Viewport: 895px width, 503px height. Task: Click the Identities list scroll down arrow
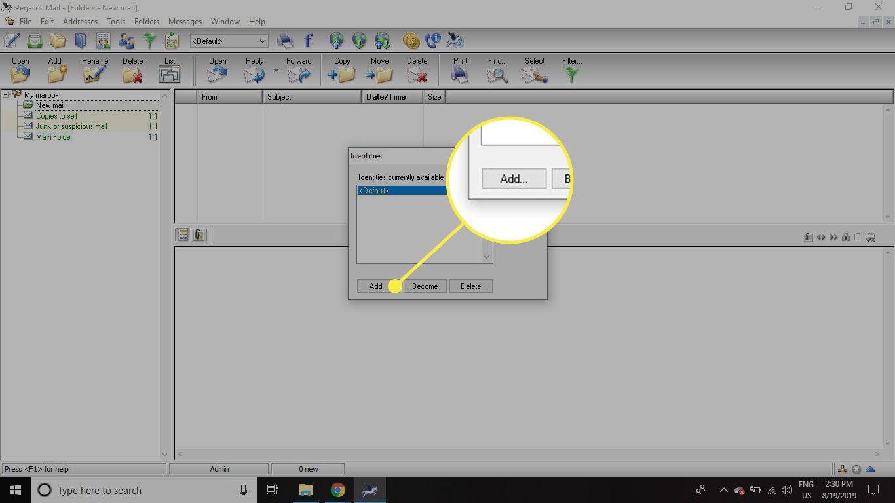coord(487,257)
